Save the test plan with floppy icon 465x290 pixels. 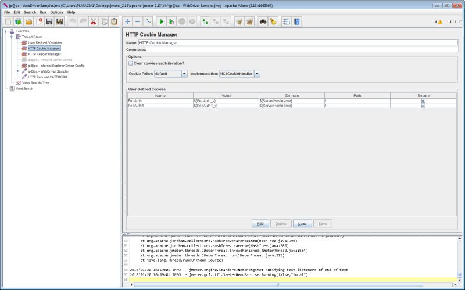[49, 21]
